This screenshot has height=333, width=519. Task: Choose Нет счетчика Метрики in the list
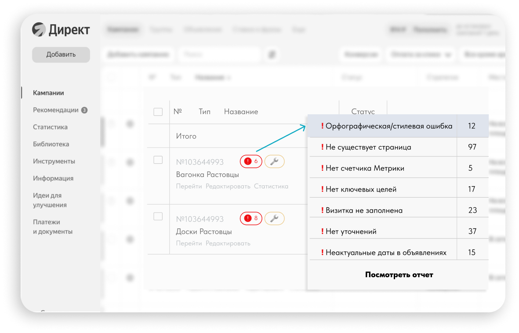point(365,168)
